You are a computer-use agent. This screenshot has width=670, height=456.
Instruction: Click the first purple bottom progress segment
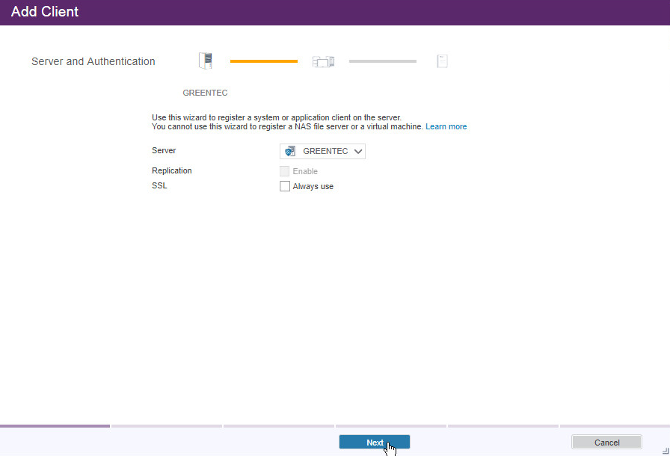coord(55,426)
